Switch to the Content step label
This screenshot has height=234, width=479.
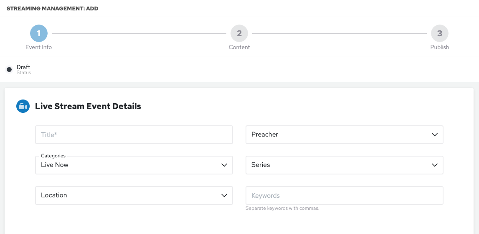point(239,47)
